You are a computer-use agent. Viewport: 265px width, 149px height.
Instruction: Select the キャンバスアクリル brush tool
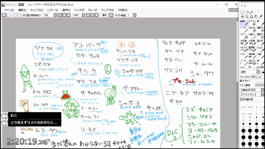(x=244, y=49)
